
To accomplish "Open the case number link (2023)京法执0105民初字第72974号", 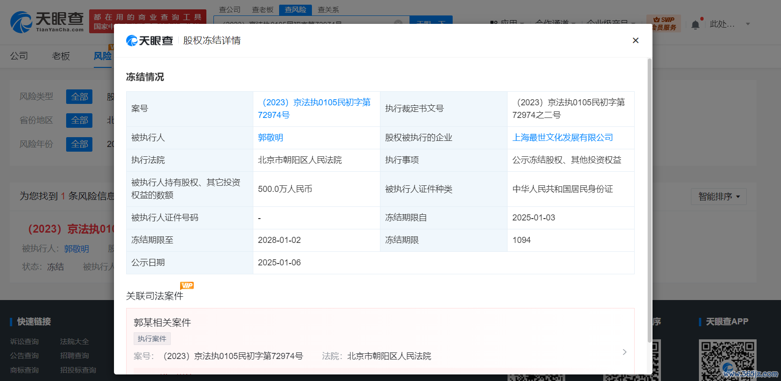I will (x=314, y=109).
